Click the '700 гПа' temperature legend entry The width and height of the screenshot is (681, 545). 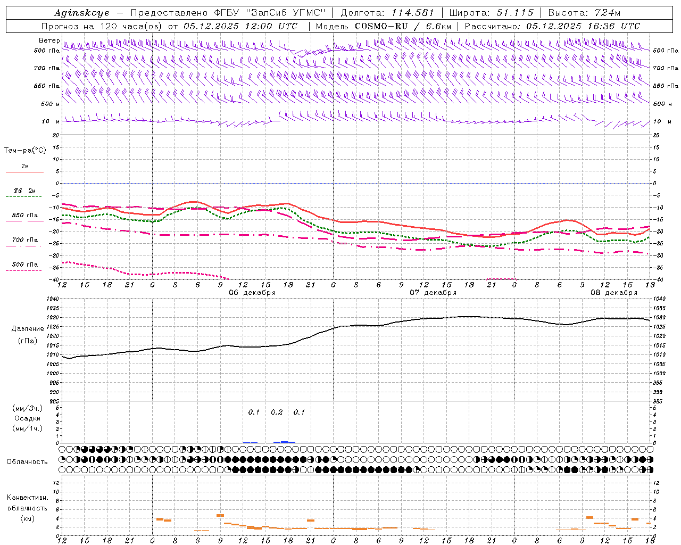(x=25, y=240)
